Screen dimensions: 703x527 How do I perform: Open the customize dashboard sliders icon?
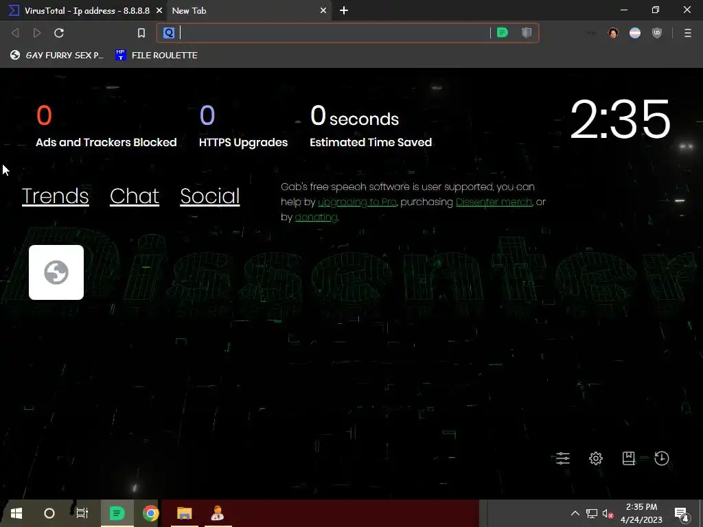563,458
